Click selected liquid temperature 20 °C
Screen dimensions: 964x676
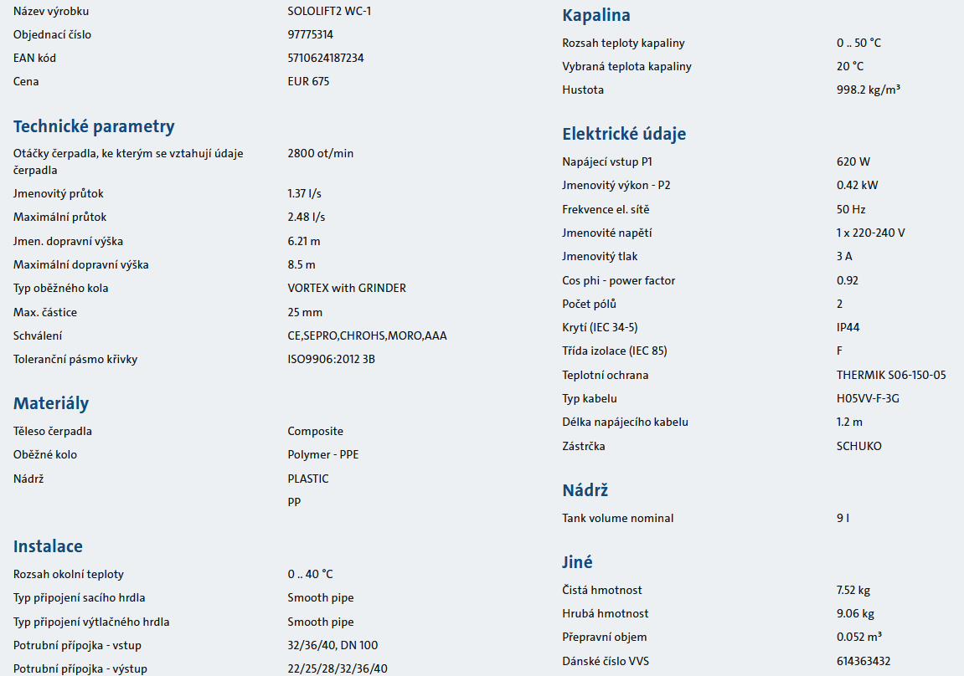coord(850,66)
